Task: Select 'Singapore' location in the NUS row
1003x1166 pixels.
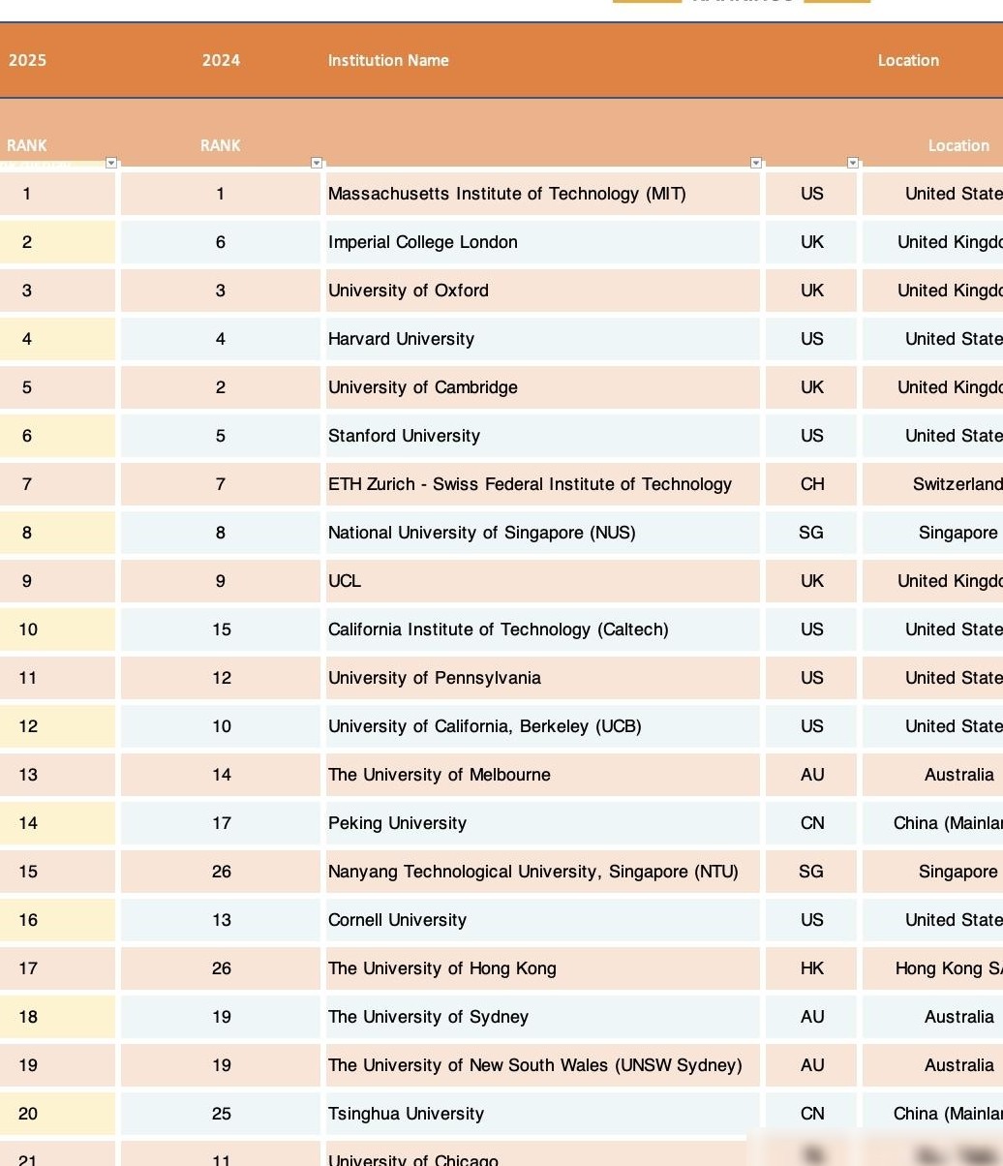Action: 933,533
